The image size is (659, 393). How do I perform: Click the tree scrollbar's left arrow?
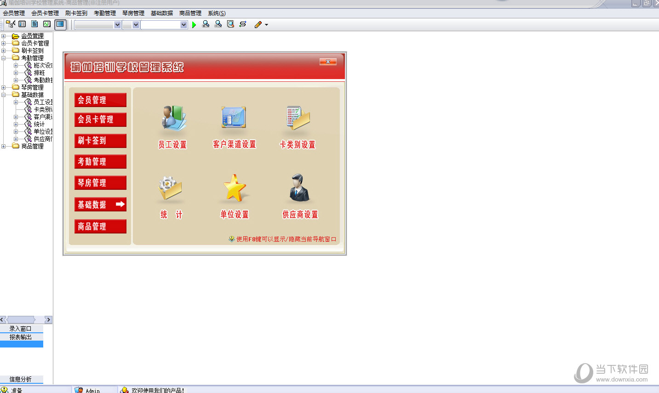click(3, 319)
